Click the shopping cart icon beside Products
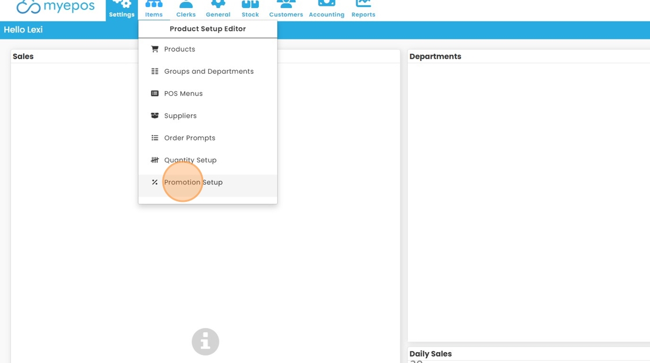Image resolution: width=650 pixels, height=363 pixels. [154, 49]
